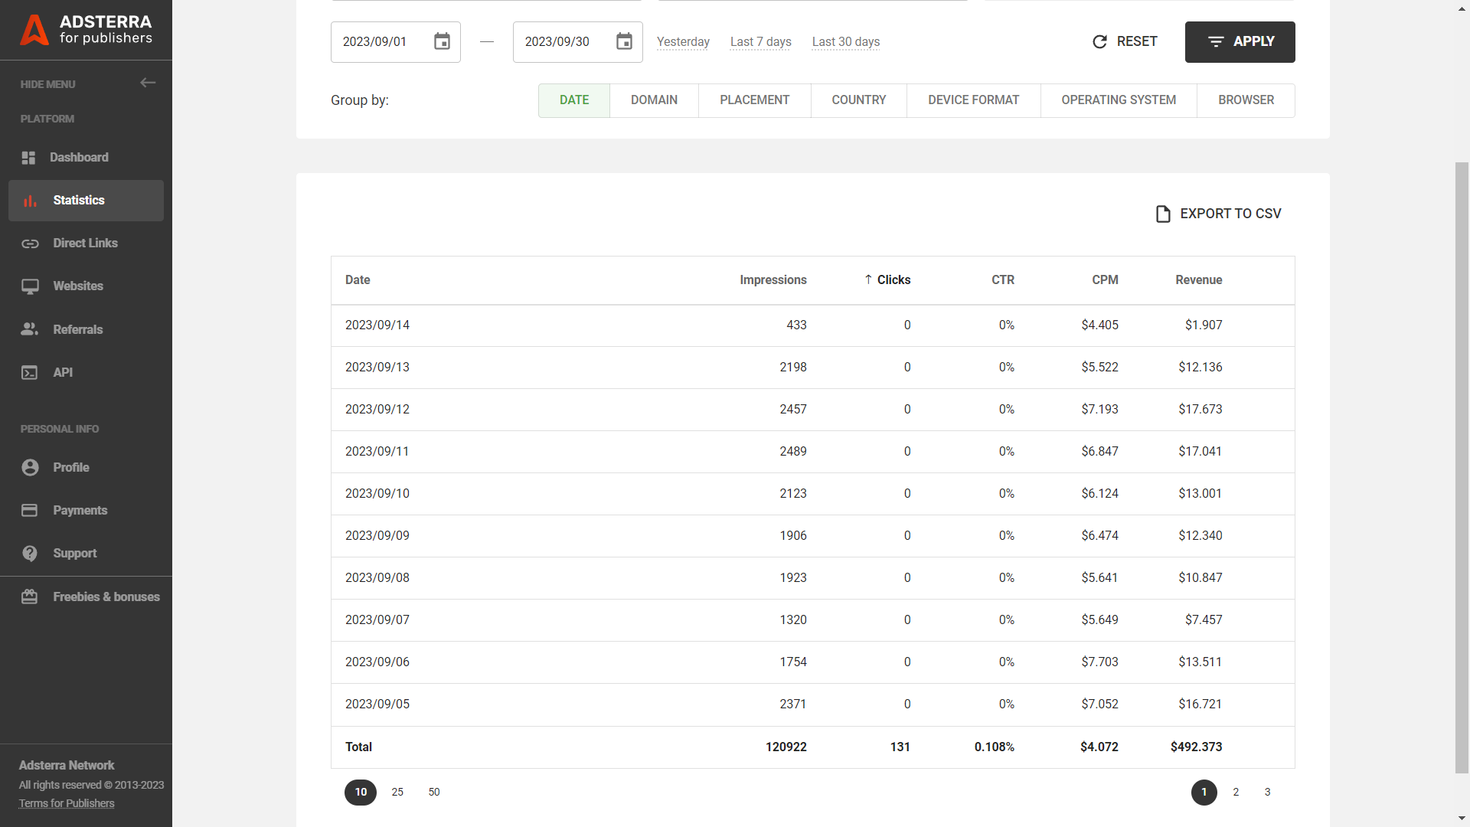Expand the OPERATING SYSTEM group-by option
Screen dimensions: 1470x827
1119,100
